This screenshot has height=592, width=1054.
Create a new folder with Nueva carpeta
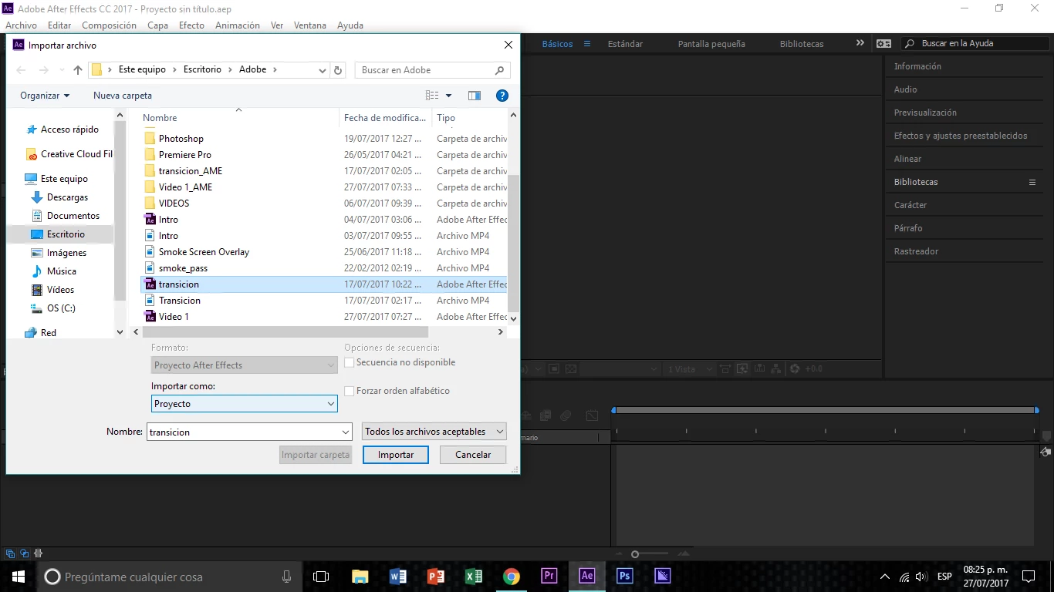coord(123,96)
